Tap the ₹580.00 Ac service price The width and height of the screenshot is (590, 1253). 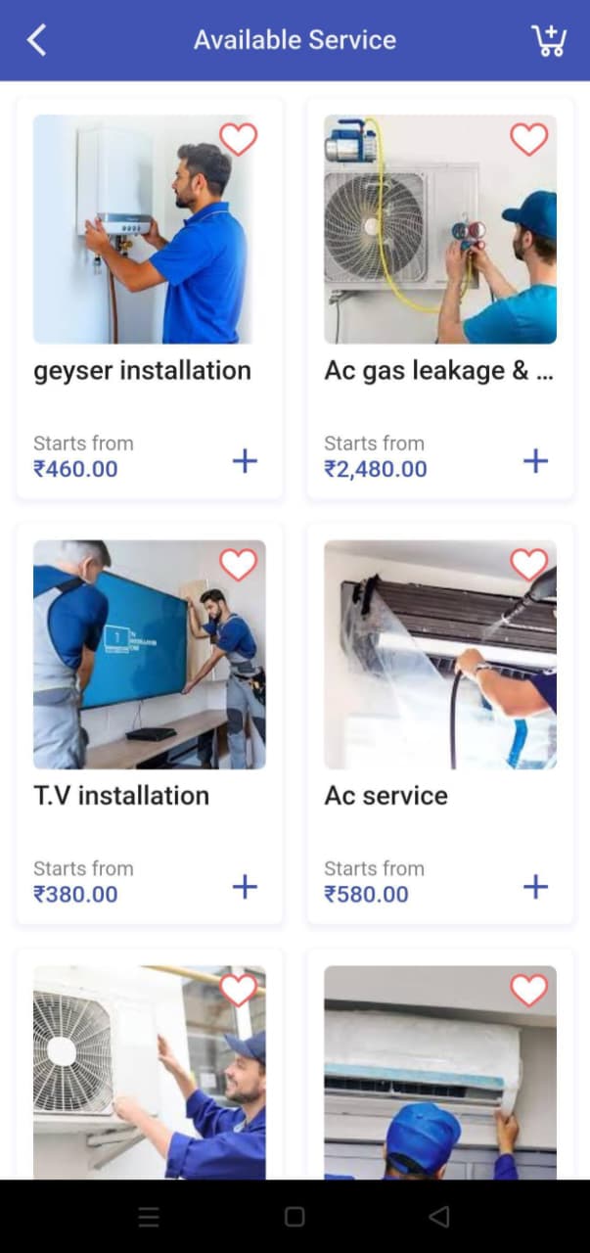coord(367,894)
